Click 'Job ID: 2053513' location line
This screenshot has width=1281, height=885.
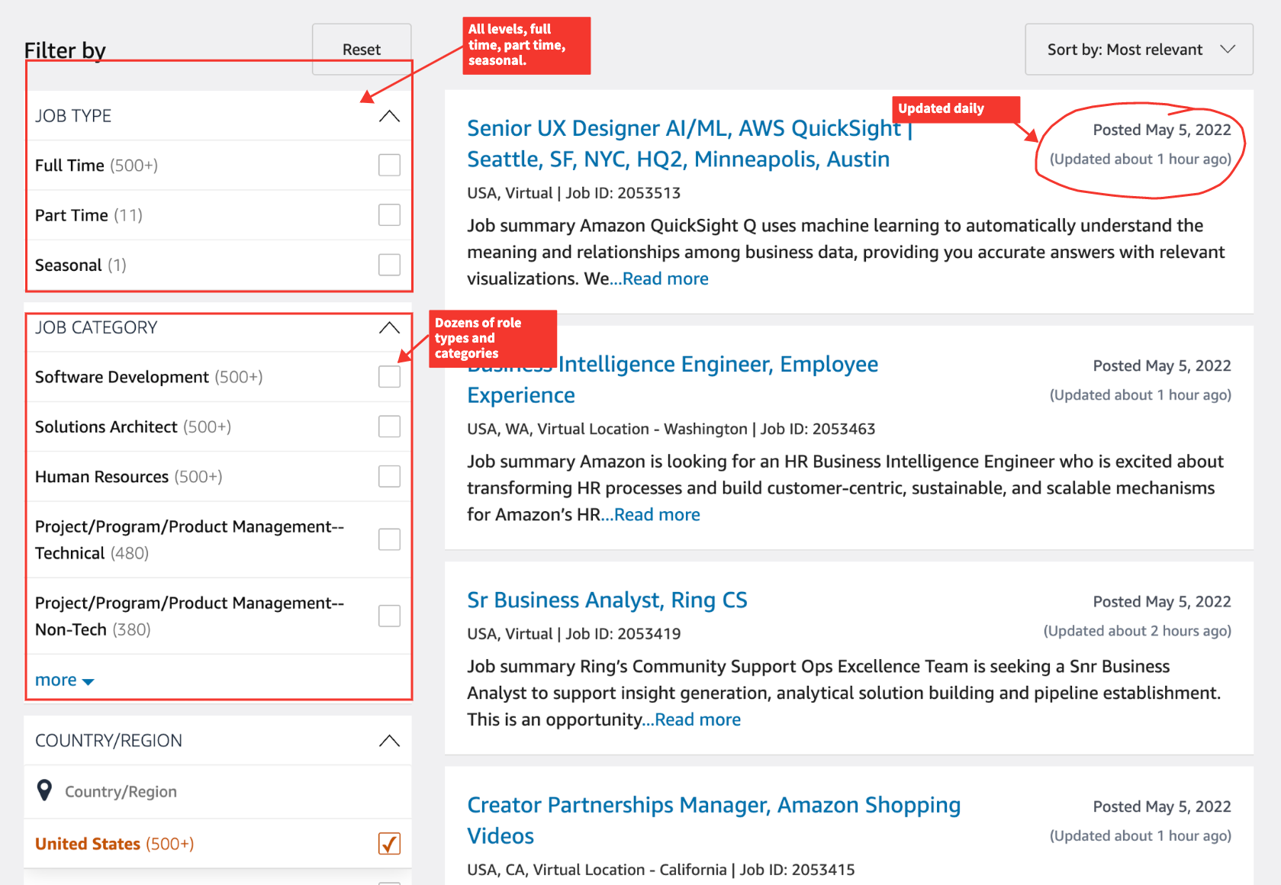(574, 193)
